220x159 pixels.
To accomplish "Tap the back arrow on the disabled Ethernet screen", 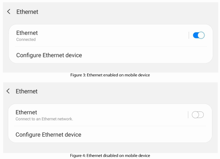I will [x=8, y=91].
